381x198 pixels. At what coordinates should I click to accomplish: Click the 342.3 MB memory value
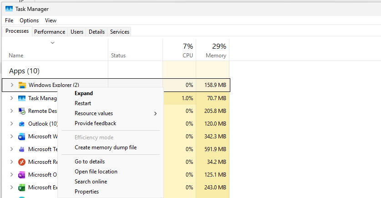(215, 137)
